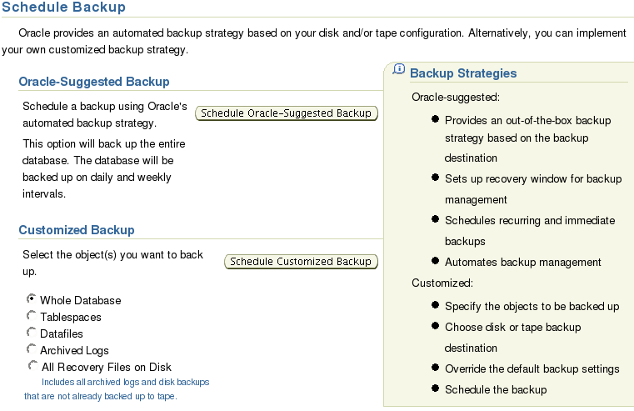
Task: Click the Automates backup management bullet
Action: (523, 262)
